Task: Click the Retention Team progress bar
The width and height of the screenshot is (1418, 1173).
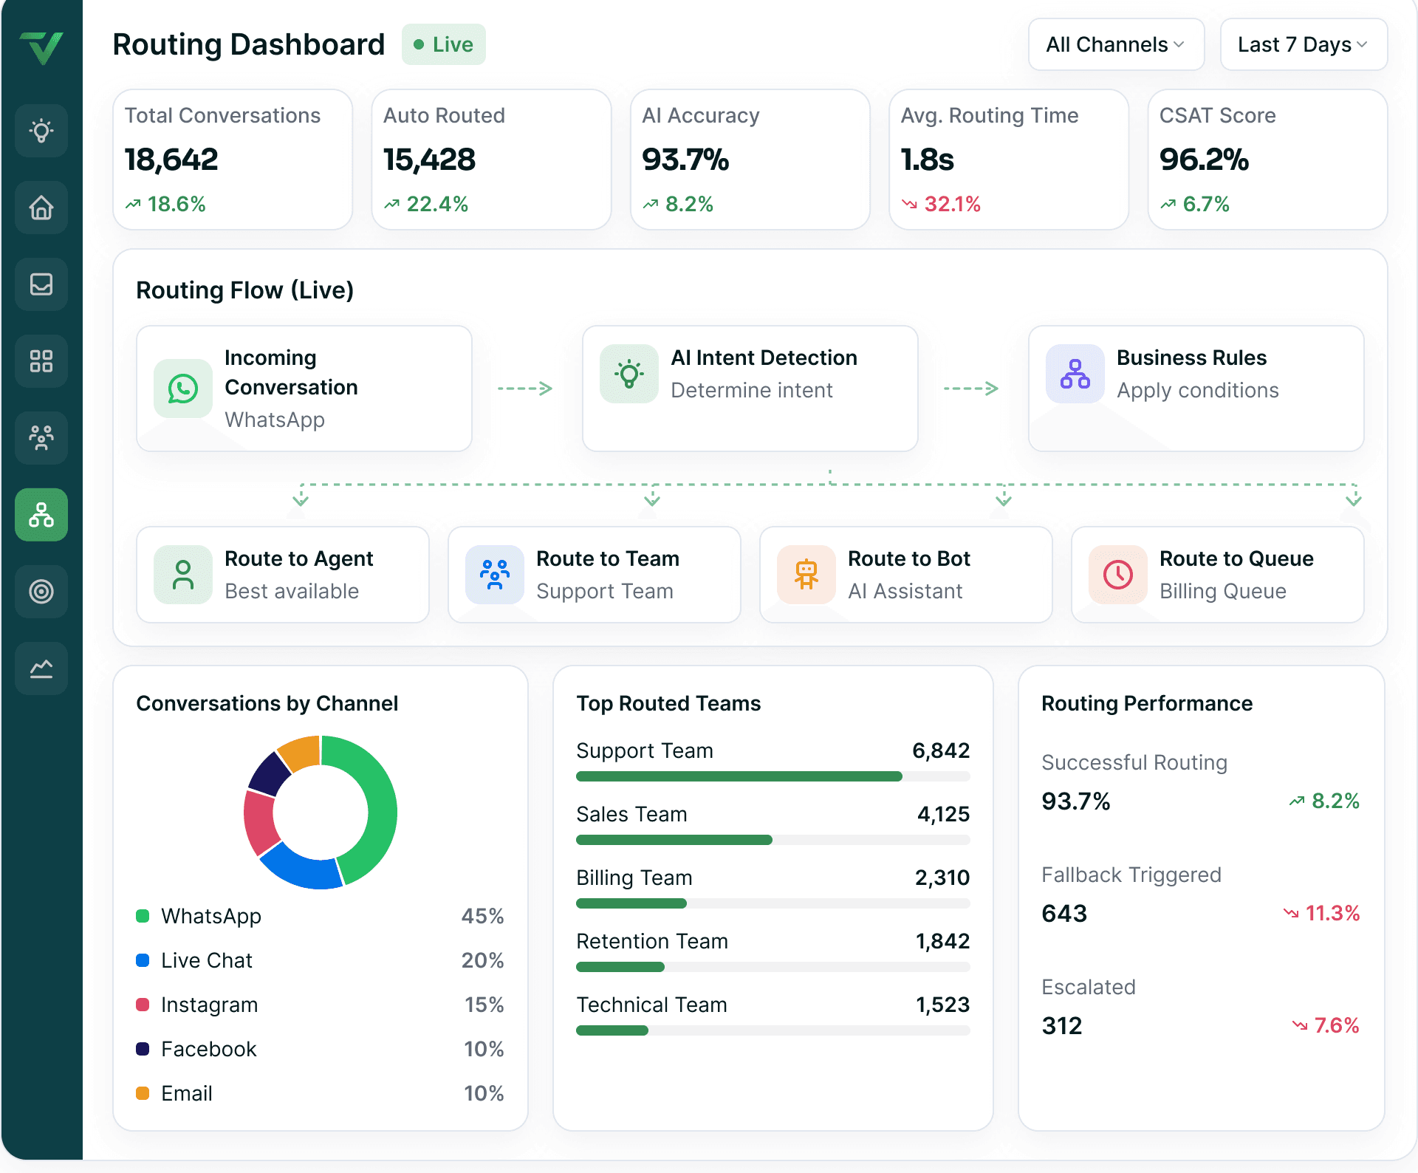Action: 773,967
